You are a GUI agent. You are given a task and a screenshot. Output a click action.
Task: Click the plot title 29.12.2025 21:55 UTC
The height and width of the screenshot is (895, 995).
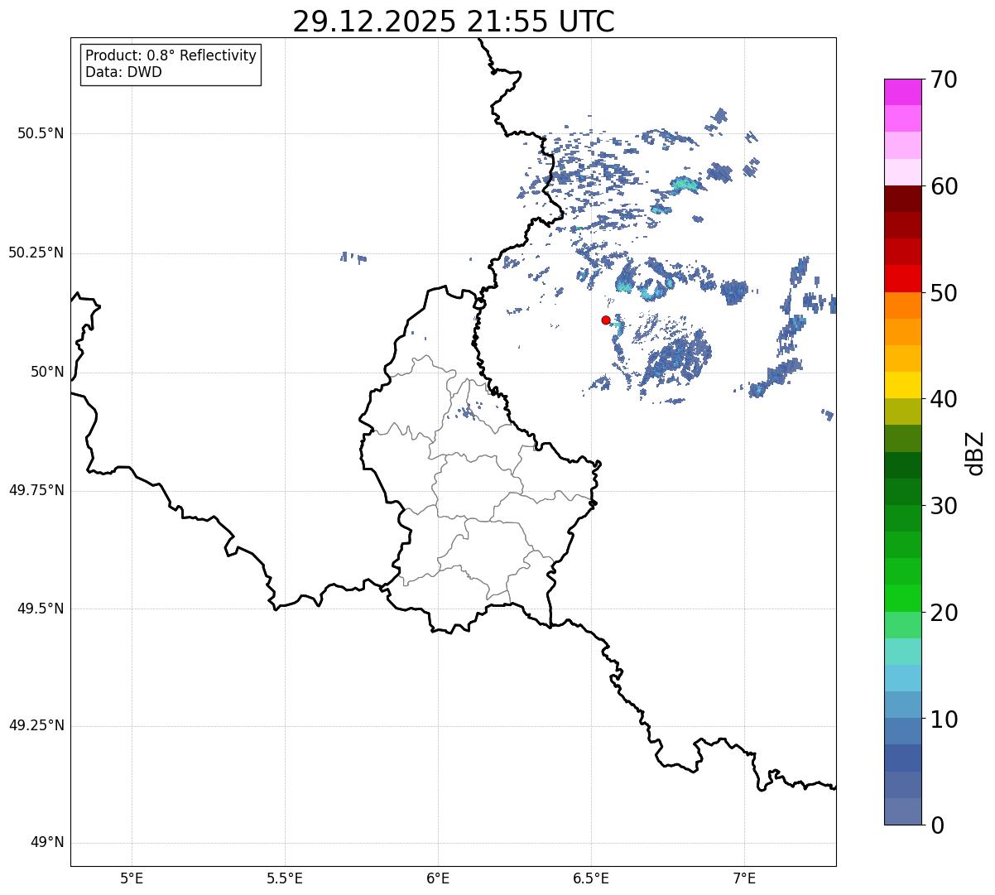click(x=454, y=22)
